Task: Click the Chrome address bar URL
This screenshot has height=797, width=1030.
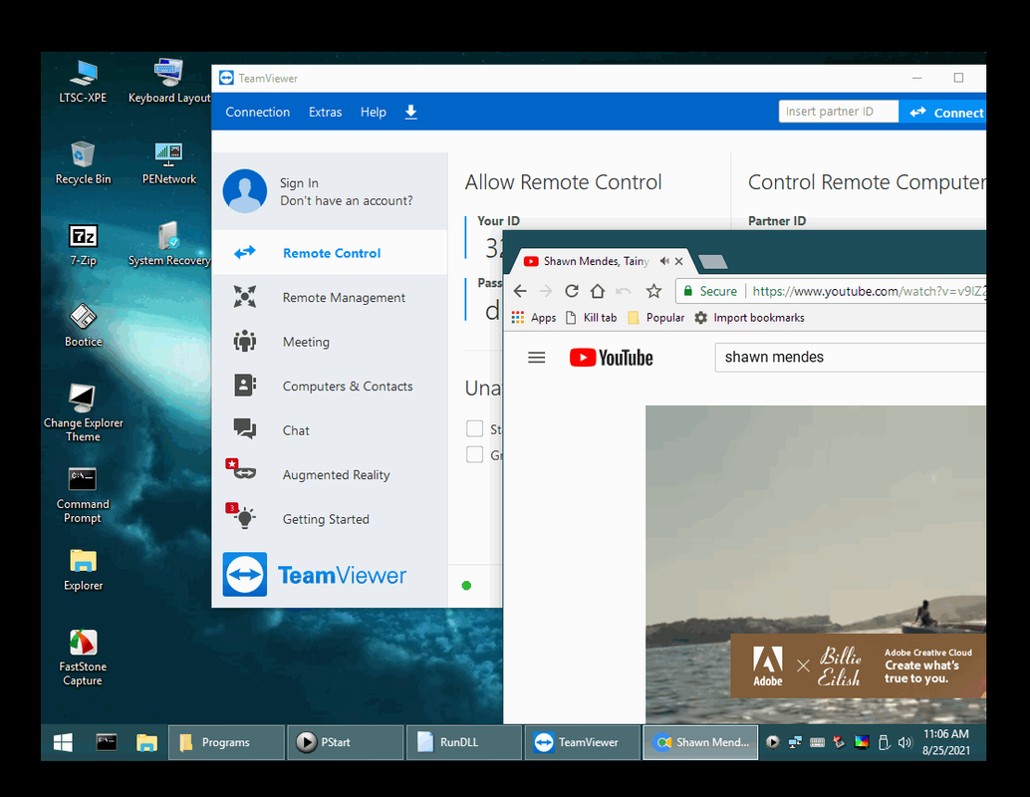Action: [x=869, y=291]
